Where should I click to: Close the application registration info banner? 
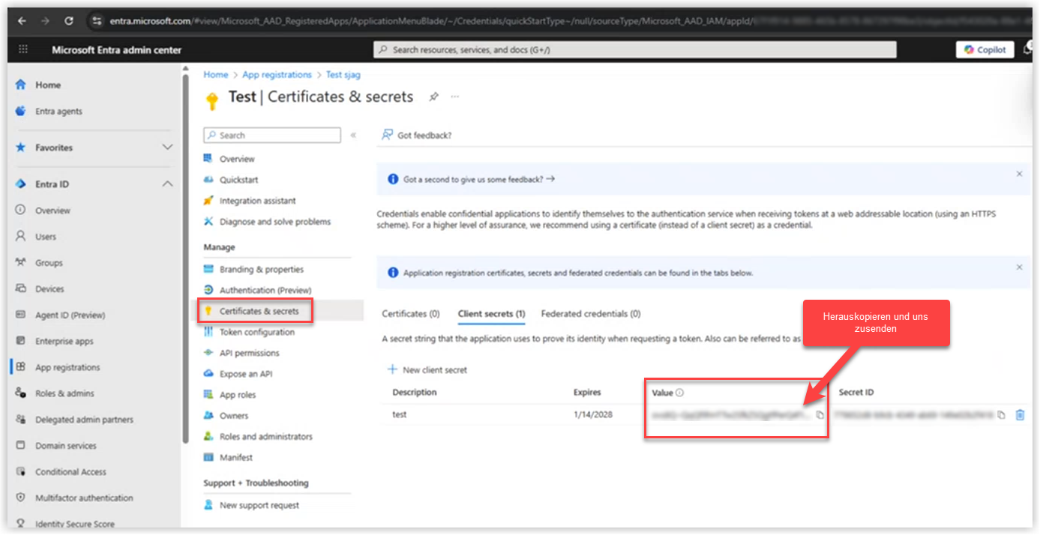pos(1019,267)
